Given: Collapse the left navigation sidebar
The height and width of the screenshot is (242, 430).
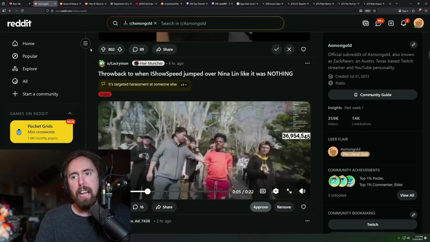Looking at the screenshot, I should [85, 43].
